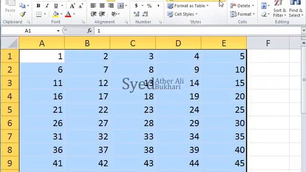
Task: Open underline style dropdown arrow
Action: click(x=62, y=6)
